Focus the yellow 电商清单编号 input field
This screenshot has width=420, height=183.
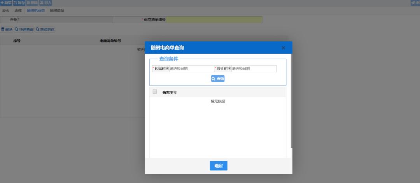click(x=214, y=20)
